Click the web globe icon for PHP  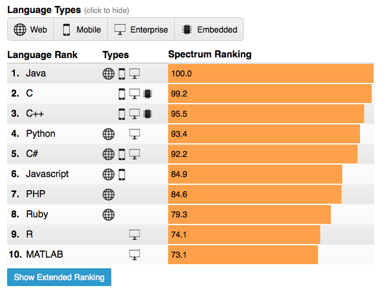(108, 194)
